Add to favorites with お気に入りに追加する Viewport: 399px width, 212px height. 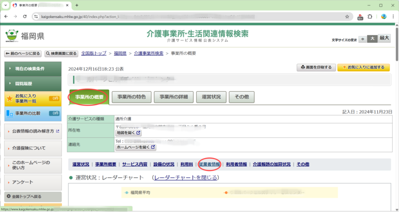pos(363,67)
